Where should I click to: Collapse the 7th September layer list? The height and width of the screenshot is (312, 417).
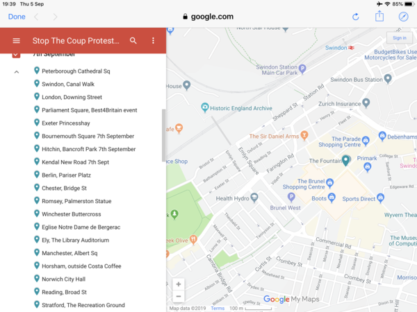tap(16, 71)
